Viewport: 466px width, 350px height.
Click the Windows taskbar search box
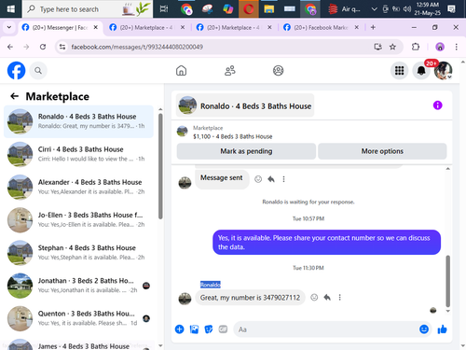point(88,9)
